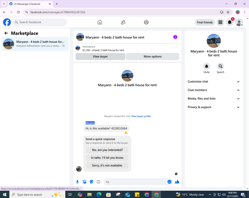Show hidden system tray icons
249x198 pixels.
tap(210, 195)
